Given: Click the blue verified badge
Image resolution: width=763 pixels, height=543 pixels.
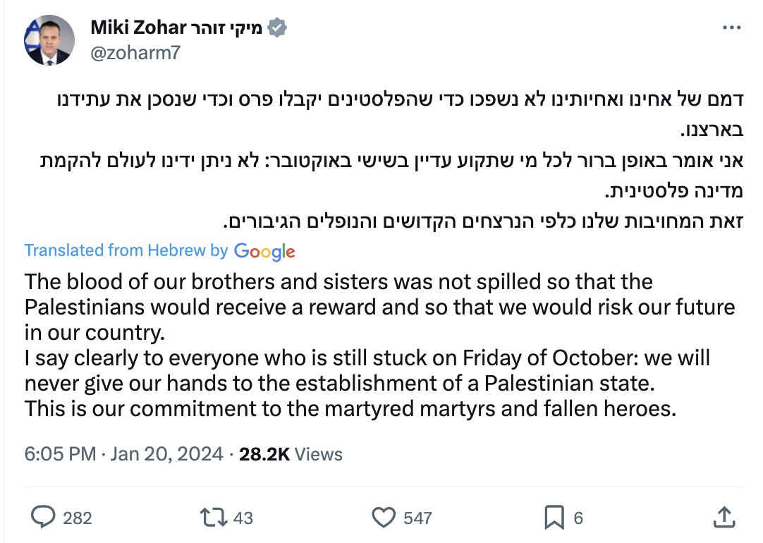Looking at the screenshot, I should [x=279, y=28].
